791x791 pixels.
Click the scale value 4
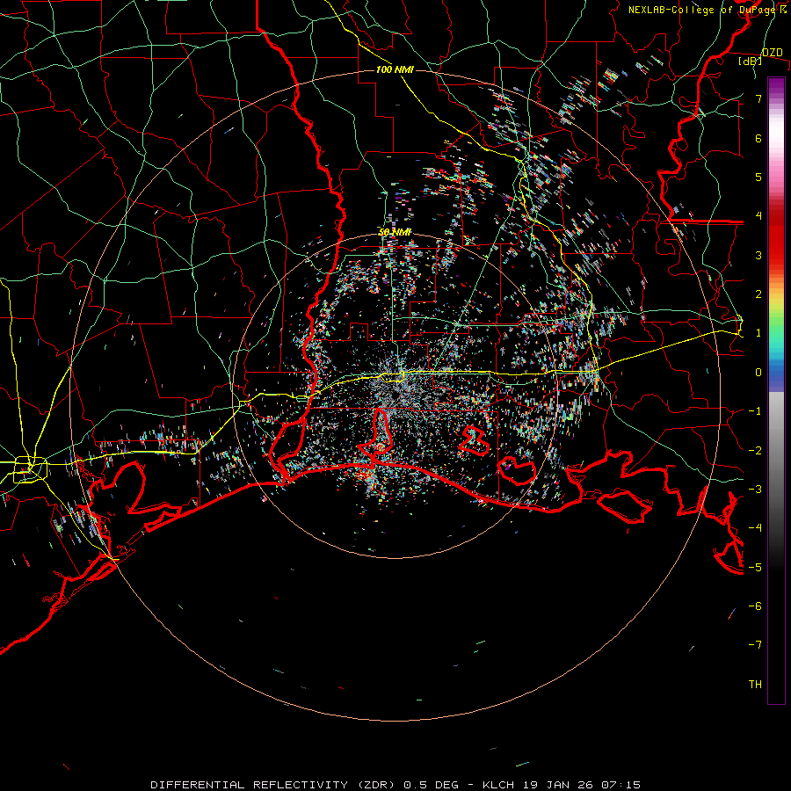click(758, 216)
